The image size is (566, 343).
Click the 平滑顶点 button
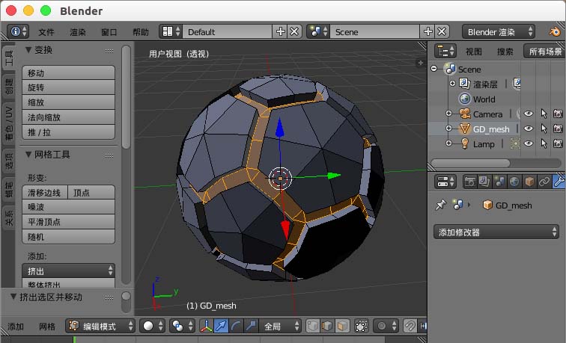(69, 222)
